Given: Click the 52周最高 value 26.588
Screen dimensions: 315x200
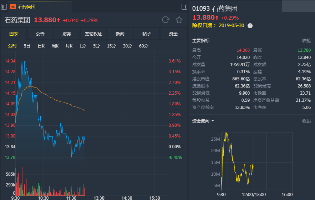Looking at the screenshot, I should (x=304, y=86).
